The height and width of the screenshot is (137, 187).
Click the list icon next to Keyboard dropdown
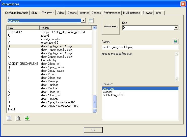point(91,21)
